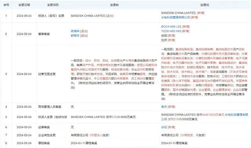
Task: Click date 2024-09-24 in row 8
Action: click(x=24, y=143)
